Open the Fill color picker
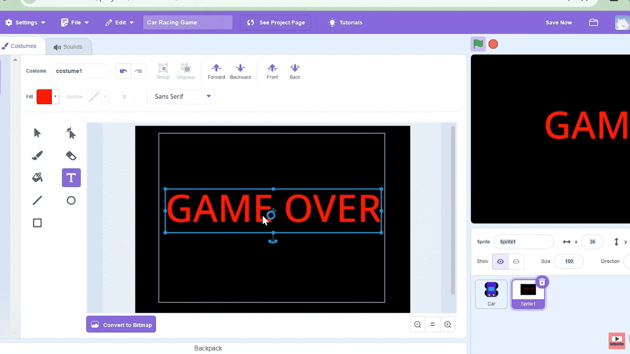The width and height of the screenshot is (630, 354). click(x=48, y=96)
